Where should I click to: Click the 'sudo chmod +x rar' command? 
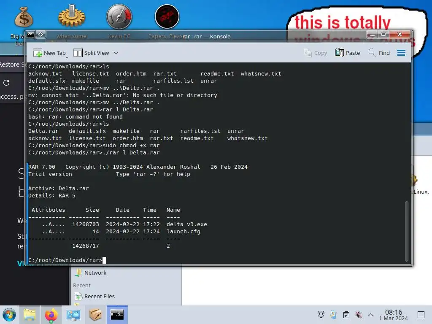coord(131,146)
